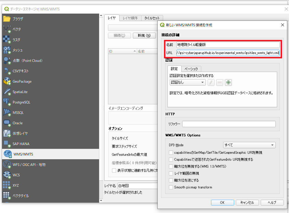Click the New (新規) connection button
Viewport: 289px width, 213px height.
point(144,36)
